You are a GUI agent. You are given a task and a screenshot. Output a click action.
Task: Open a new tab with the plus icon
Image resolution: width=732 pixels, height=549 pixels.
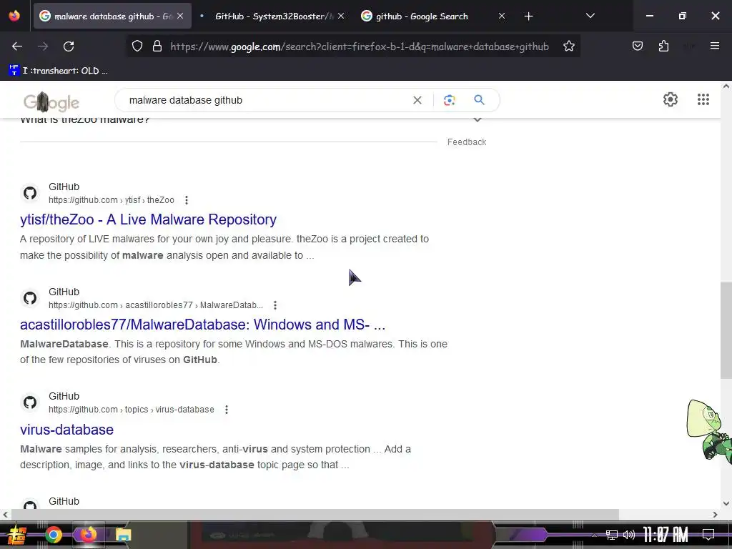click(528, 16)
